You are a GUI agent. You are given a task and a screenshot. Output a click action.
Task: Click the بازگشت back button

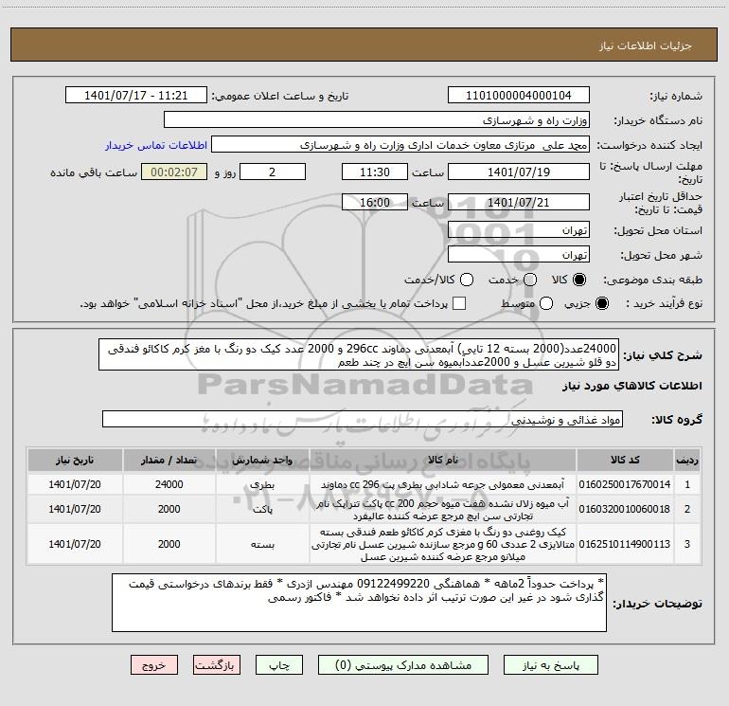tap(217, 665)
